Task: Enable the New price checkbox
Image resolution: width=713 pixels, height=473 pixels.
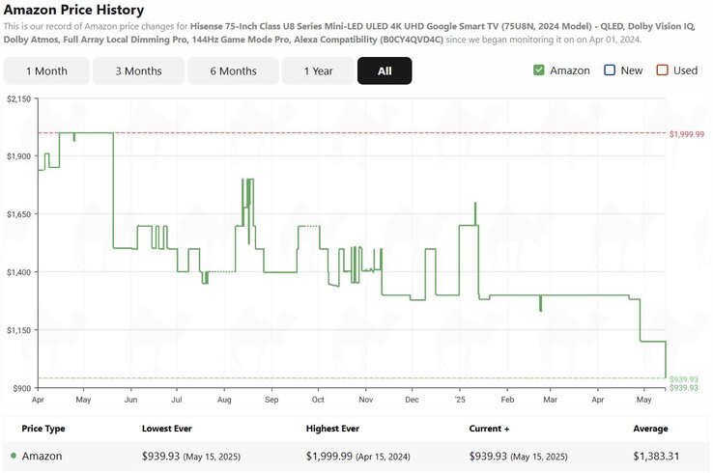Action: 610,70
